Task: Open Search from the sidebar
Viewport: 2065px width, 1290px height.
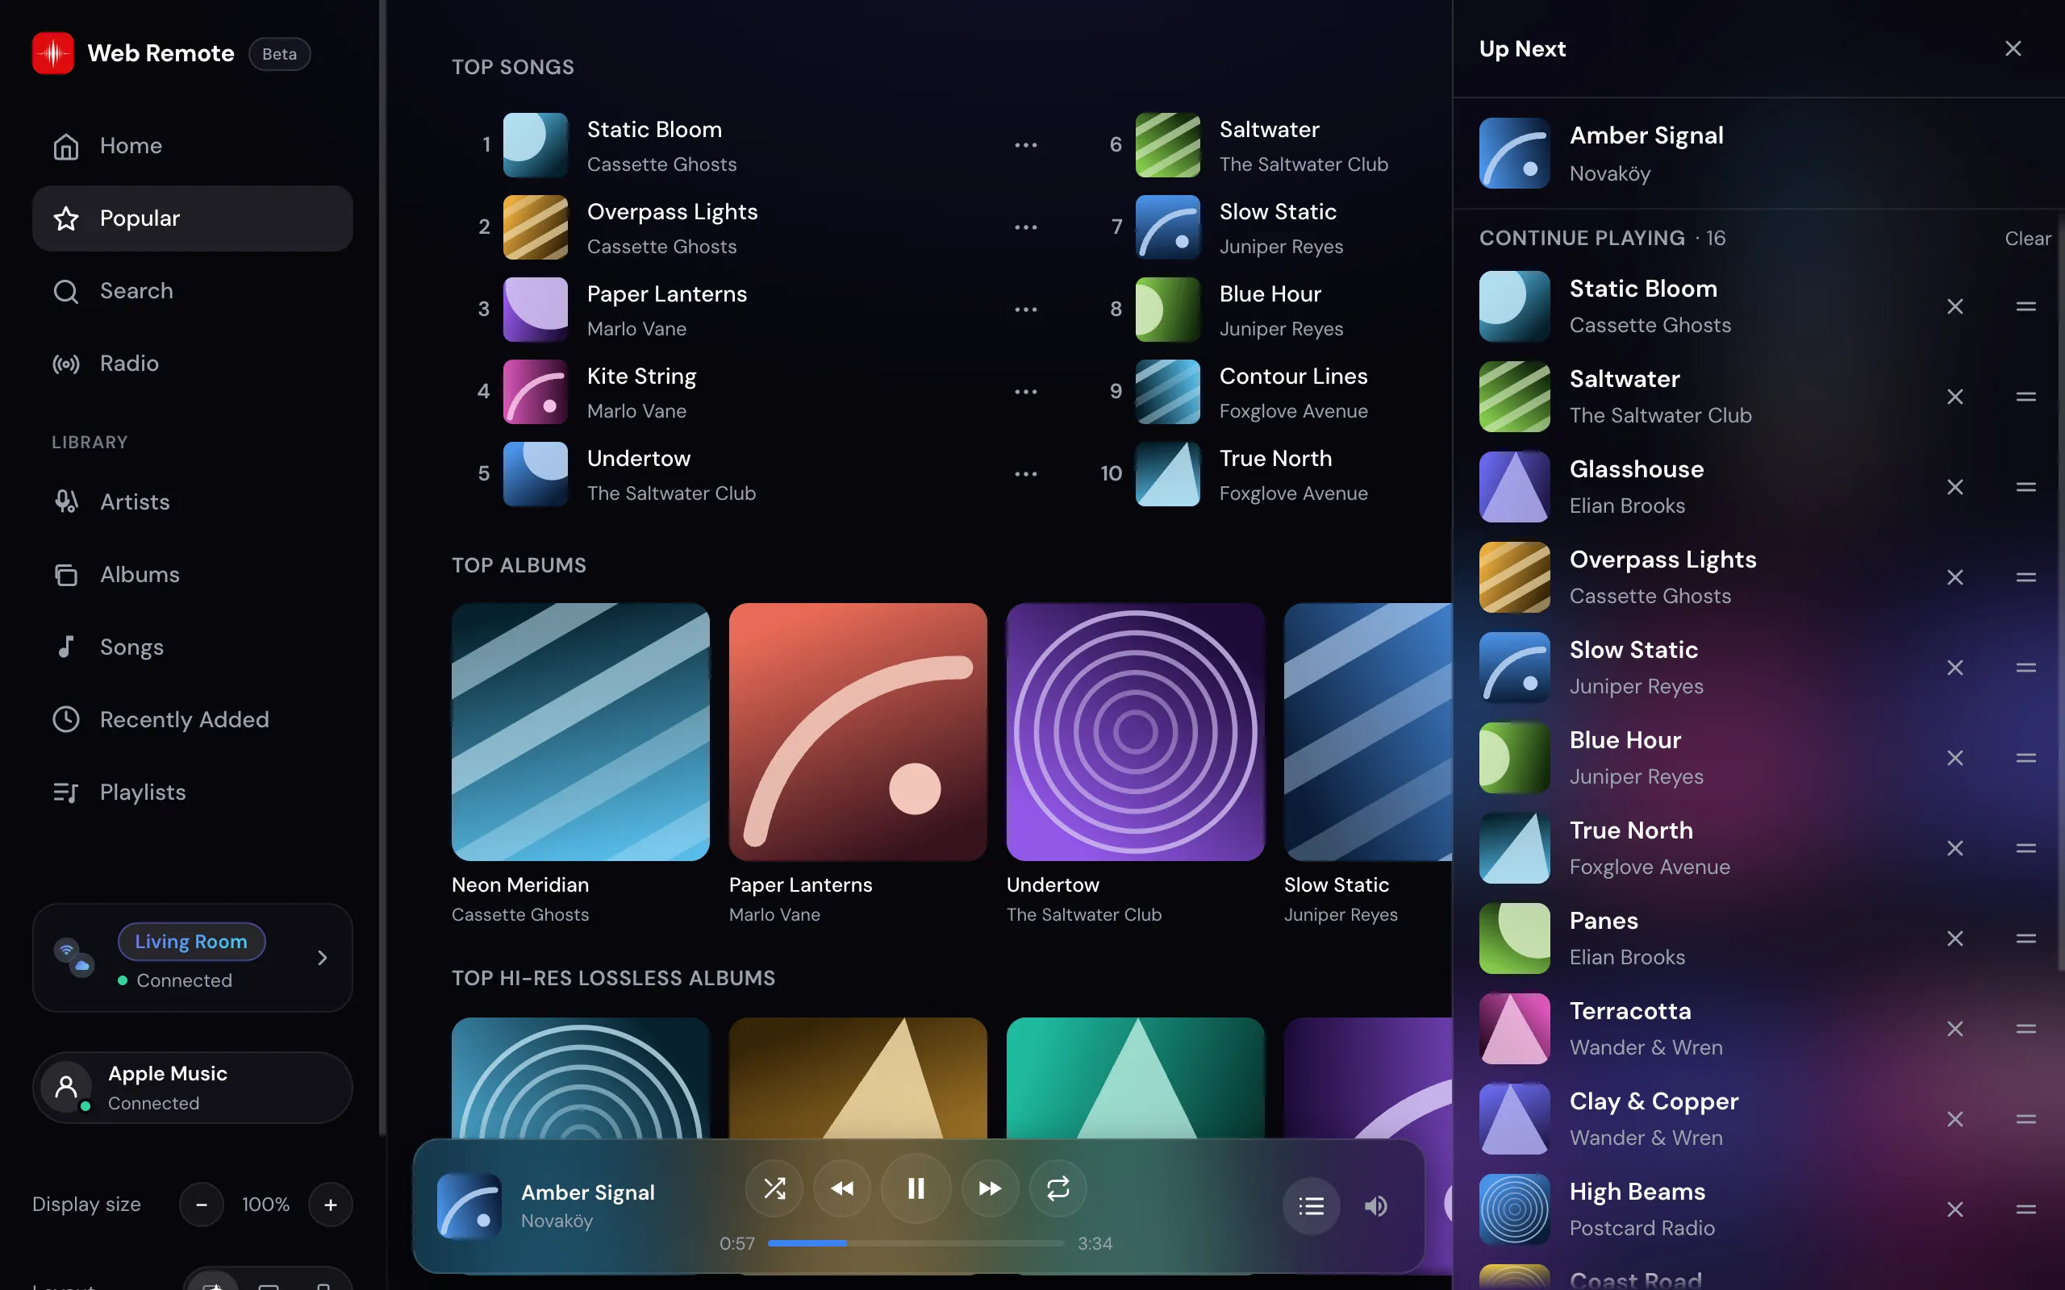Action: point(192,291)
